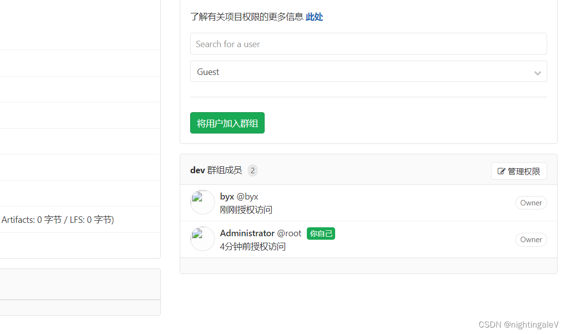Open the 此处 permissions help link
Viewport: 566px width, 334px height.
click(314, 16)
